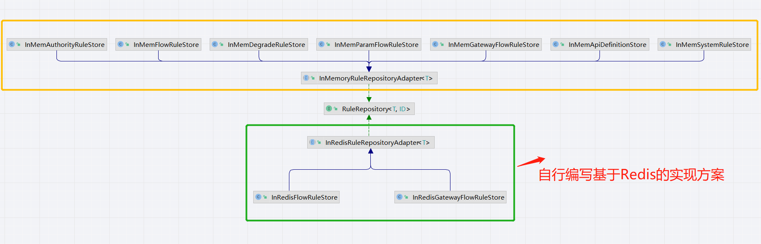Click interface icon of RuleRepository

pyautogui.click(x=329, y=108)
